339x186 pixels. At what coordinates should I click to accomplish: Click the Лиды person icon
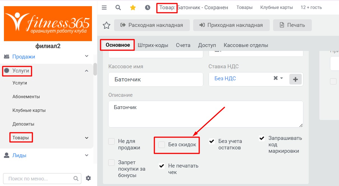pos(6,155)
